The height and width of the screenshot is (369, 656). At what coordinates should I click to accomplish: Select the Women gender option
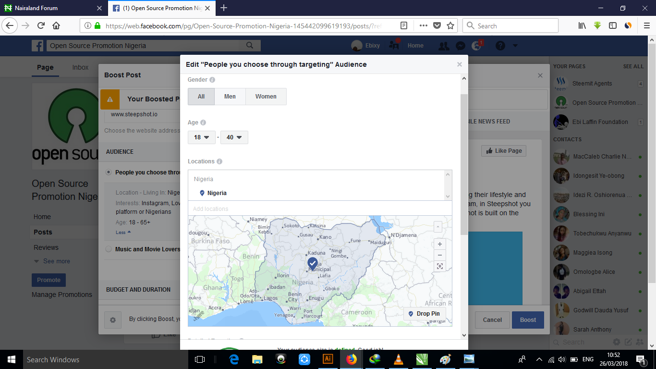tap(266, 97)
